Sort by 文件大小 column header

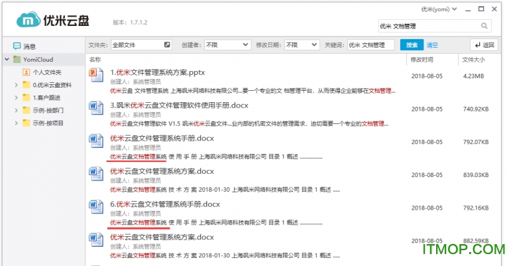(x=473, y=60)
